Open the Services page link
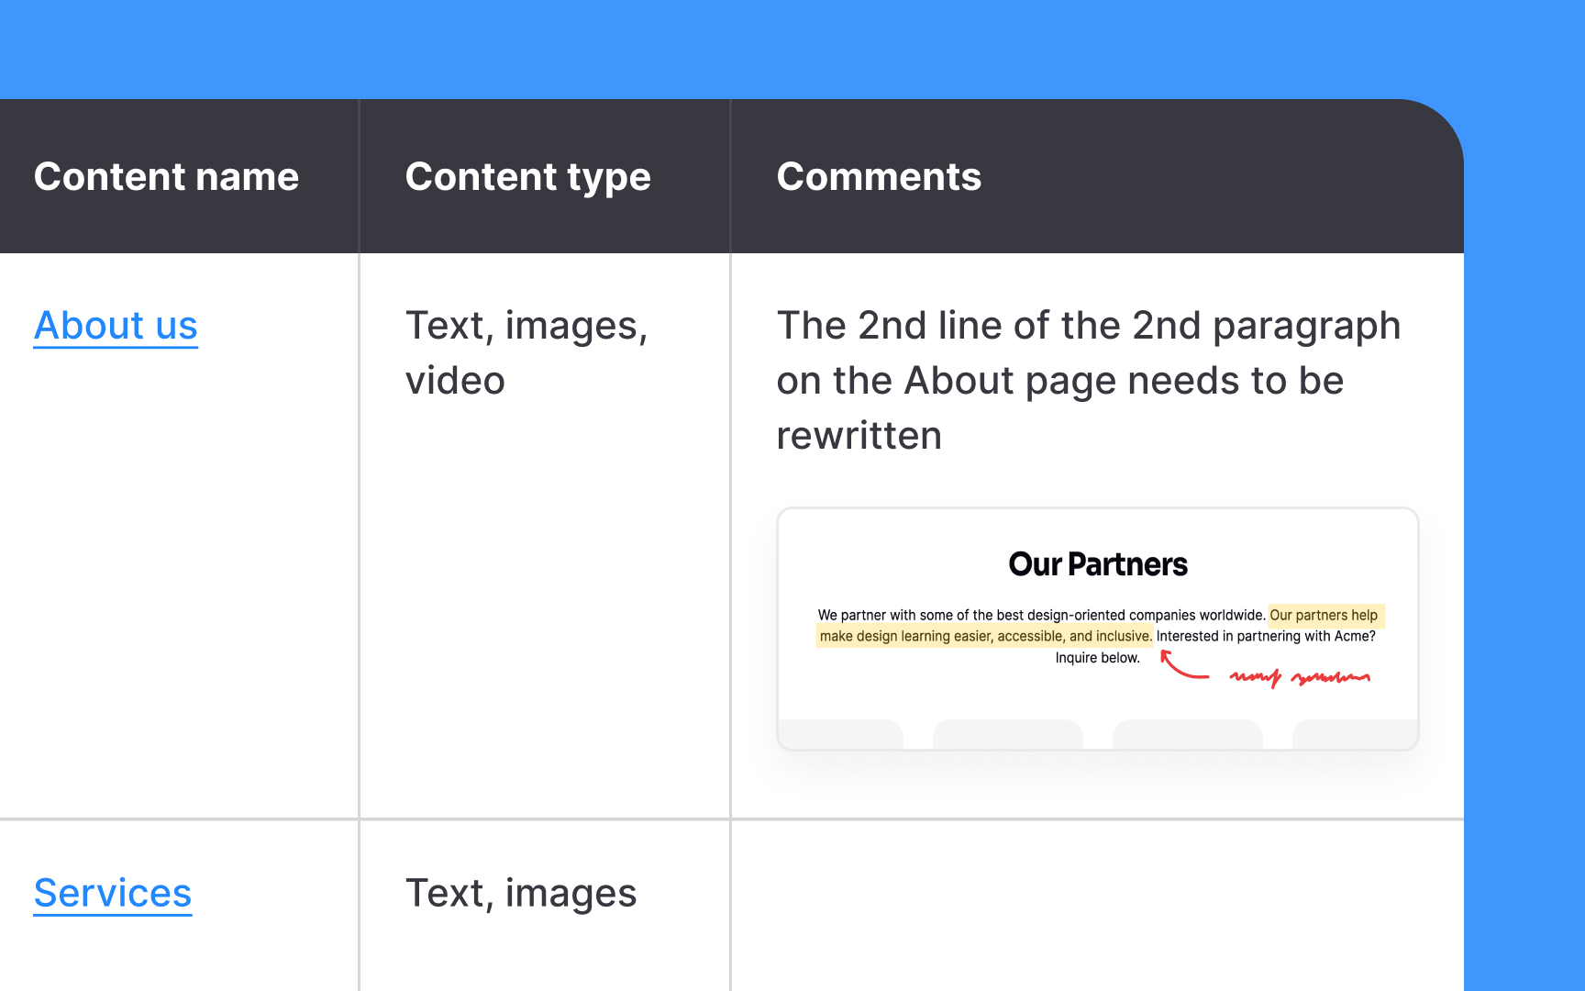This screenshot has width=1585, height=991. (112, 892)
